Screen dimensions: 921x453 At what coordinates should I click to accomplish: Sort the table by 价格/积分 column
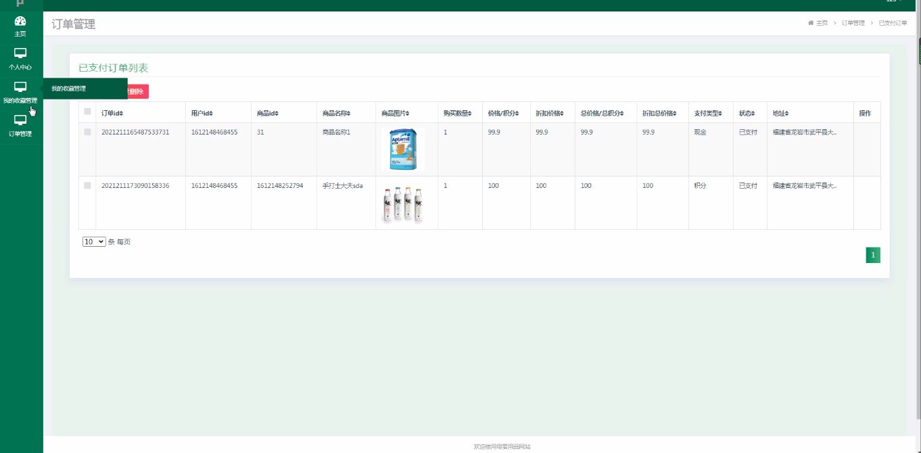pos(504,113)
